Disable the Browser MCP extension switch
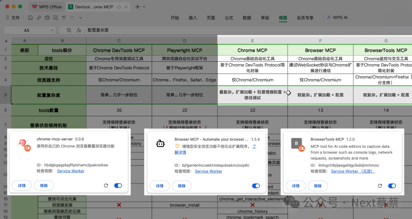This screenshot has height=219, width=412. [x=256, y=185]
